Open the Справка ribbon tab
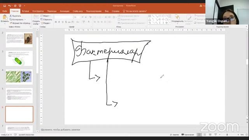Image resolution: width=249 pixels, height=140 pixels. click(x=116, y=11)
